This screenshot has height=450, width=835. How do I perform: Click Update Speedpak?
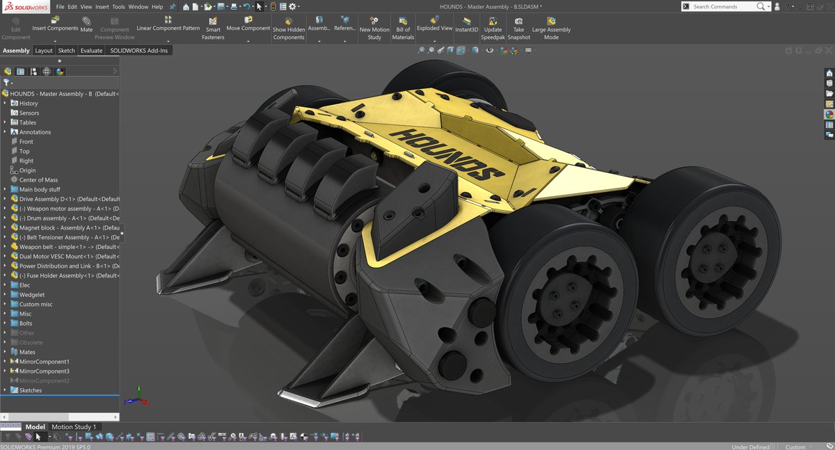click(493, 29)
